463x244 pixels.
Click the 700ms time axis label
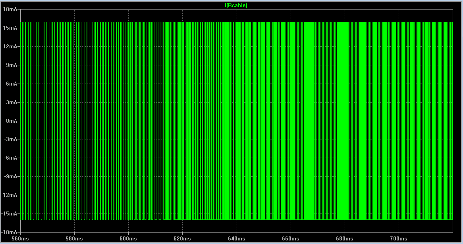click(x=399, y=238)
